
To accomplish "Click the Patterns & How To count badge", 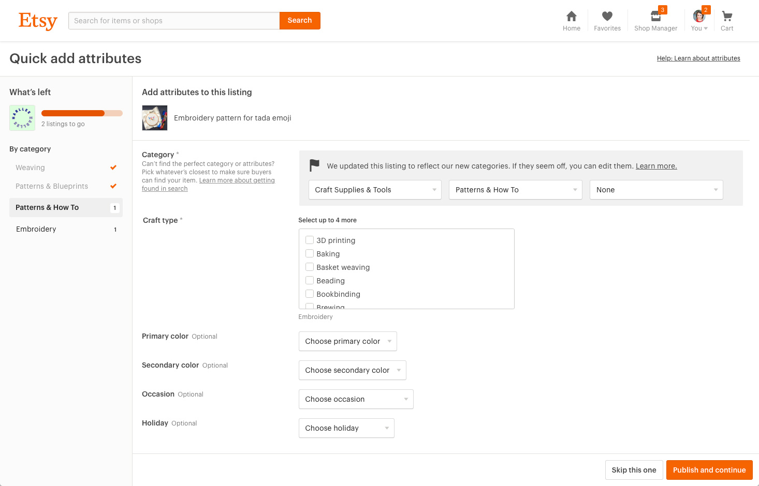I will pos(115,208).
